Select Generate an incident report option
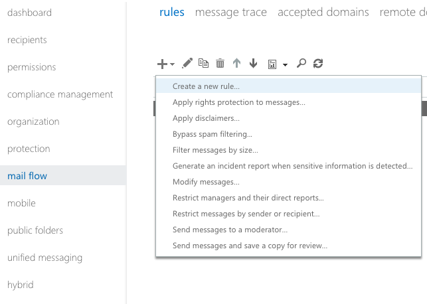427x304 pixels. [288, 166]
